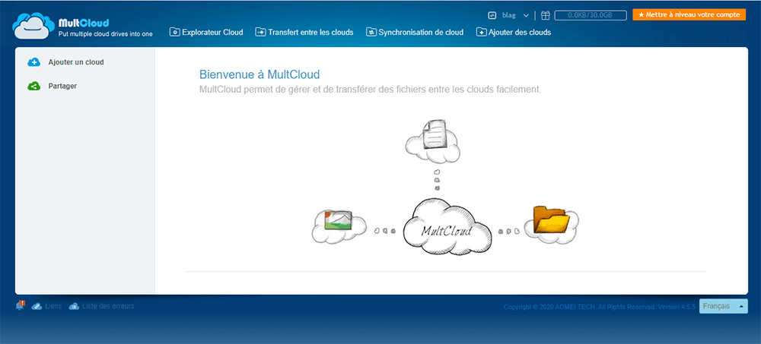Open Liste des erreurs in the footer
This screenshot has width=761, height=344.
(x=108, y=306)
